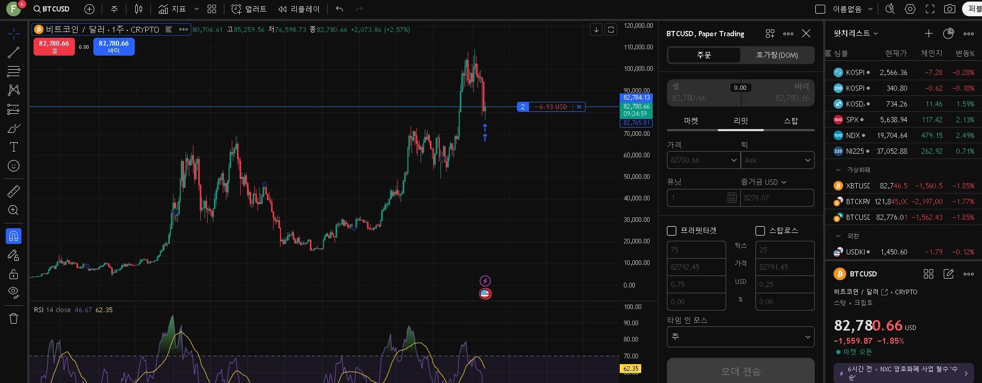This screenshot has width=982, height=383.
Task: Open the watchlist three-dot menu
Action: click(968, 34)
